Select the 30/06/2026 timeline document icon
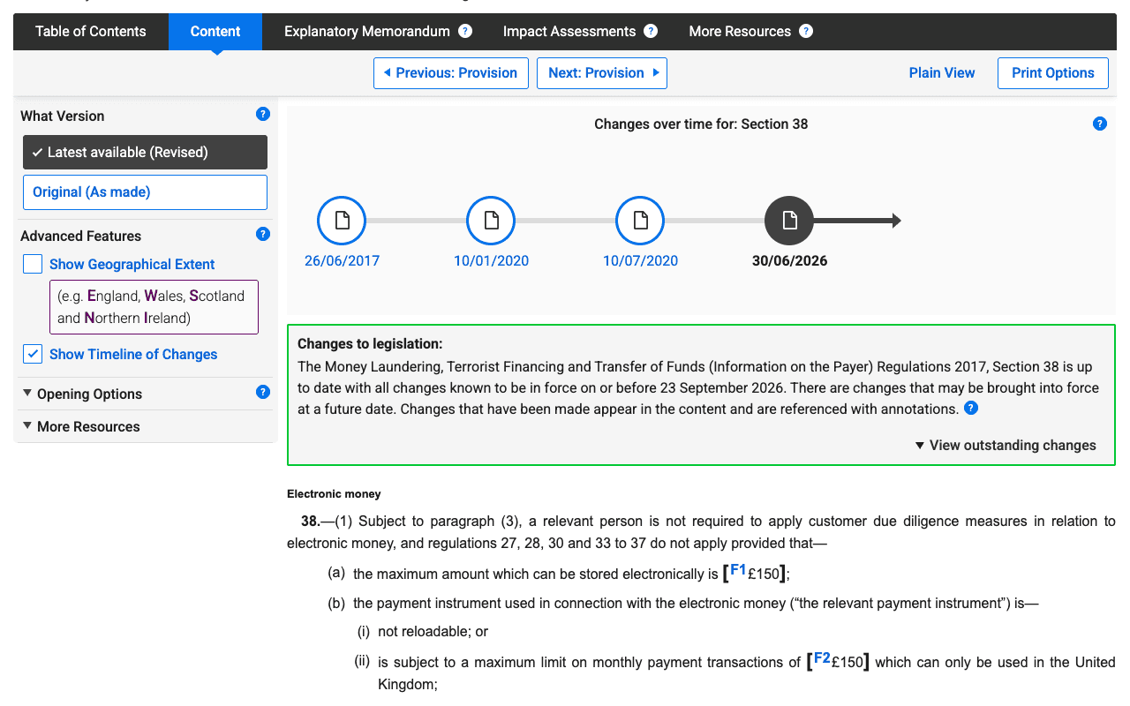Viewport: 1130px width, 706px height. (789, 221)
